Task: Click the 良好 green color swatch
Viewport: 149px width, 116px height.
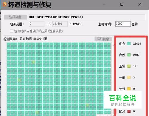Action: (129, 55)
